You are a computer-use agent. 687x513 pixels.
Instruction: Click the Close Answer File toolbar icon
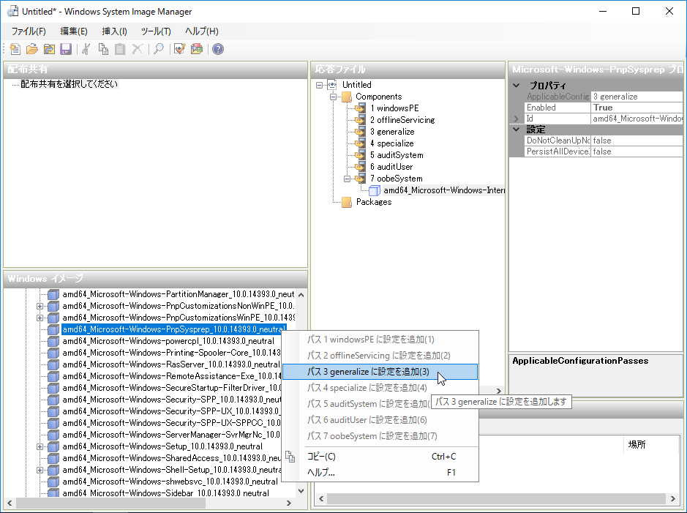pyautogui.click(x=49, y=49)
